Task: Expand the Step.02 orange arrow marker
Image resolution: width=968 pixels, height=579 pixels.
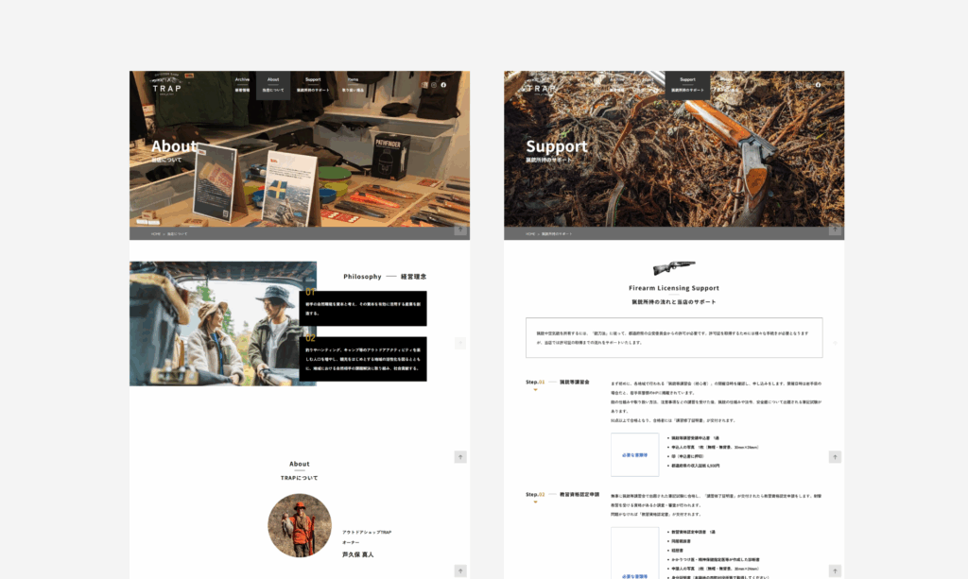Action: pos(535,502)
